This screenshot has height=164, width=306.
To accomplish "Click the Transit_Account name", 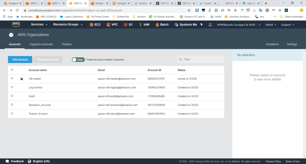I will [38, 114].
